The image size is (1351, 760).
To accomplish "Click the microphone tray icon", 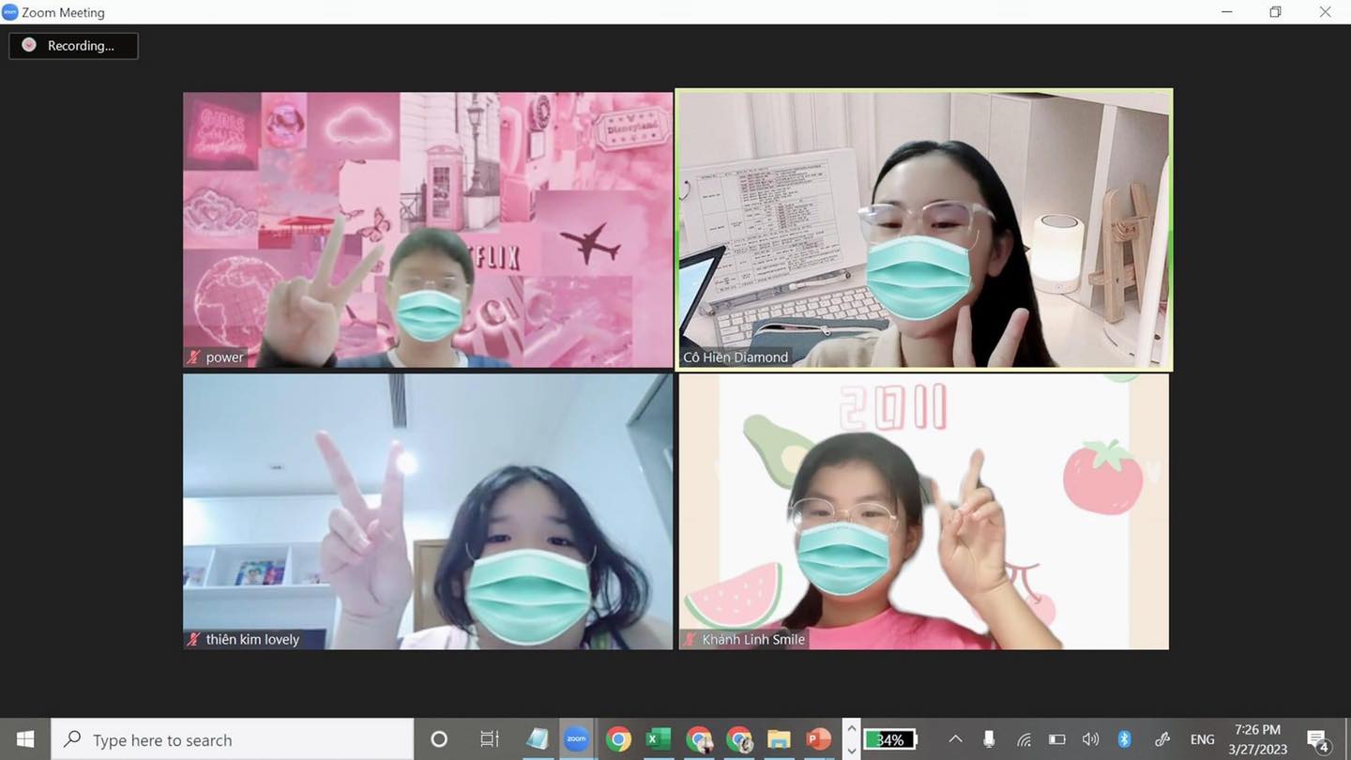I will 989,739.
